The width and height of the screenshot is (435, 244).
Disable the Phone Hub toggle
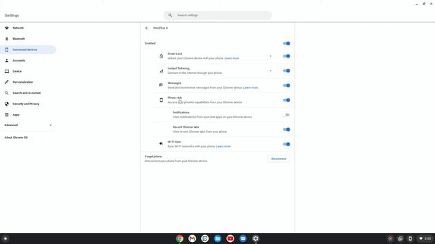(x=286, y=100)
